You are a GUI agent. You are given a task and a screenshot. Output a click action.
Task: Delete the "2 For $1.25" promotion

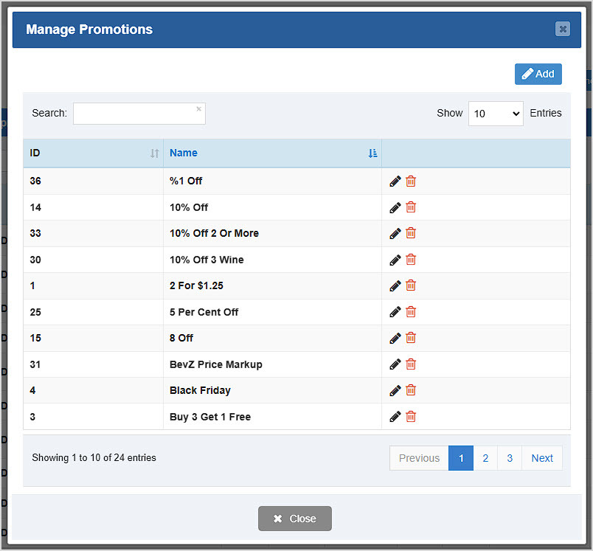pyautogui.click(x=411, y=285)
